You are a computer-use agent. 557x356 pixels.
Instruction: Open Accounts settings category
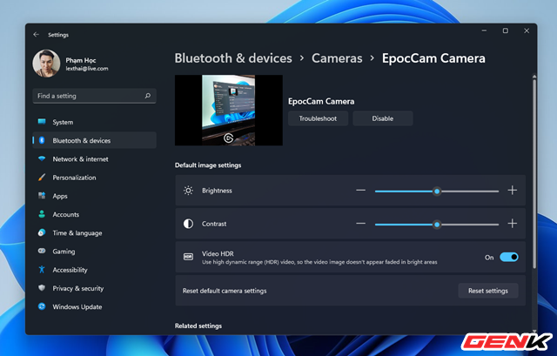click(94, 214)
